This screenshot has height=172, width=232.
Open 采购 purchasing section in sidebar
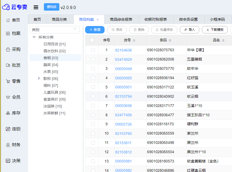pyautogui.click(x=13, y=49)
